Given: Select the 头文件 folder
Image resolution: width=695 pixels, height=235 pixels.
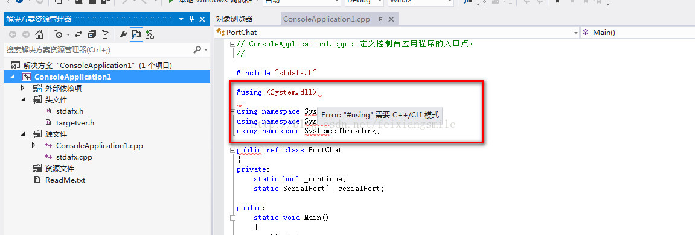Looking at the screenshot, I should click(56, 100).
